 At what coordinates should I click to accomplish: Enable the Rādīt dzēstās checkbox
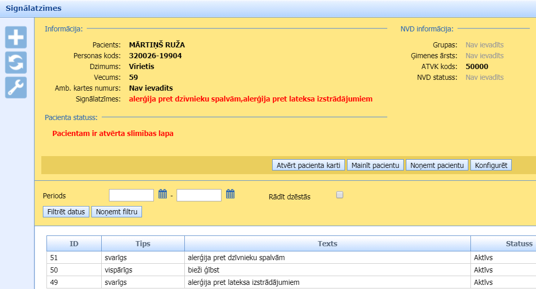pyautogui.click(x=339, y=195)
